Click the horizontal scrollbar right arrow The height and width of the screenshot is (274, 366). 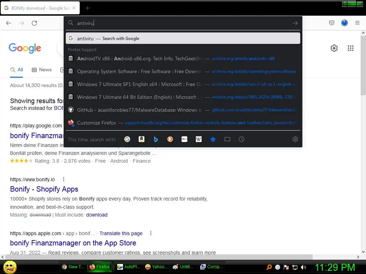(x=358, y=257)
